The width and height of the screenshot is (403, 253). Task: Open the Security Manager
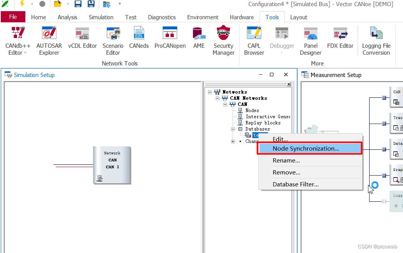point(223,41)
